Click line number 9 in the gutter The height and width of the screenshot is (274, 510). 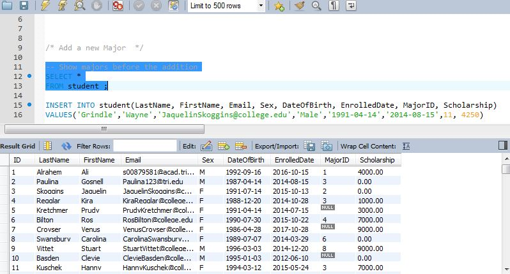click(20, 48)
